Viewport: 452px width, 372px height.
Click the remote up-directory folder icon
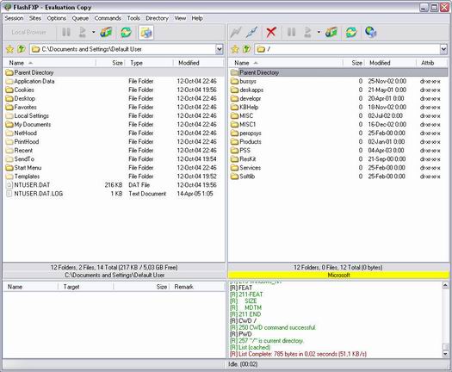[x=247, y=49]
